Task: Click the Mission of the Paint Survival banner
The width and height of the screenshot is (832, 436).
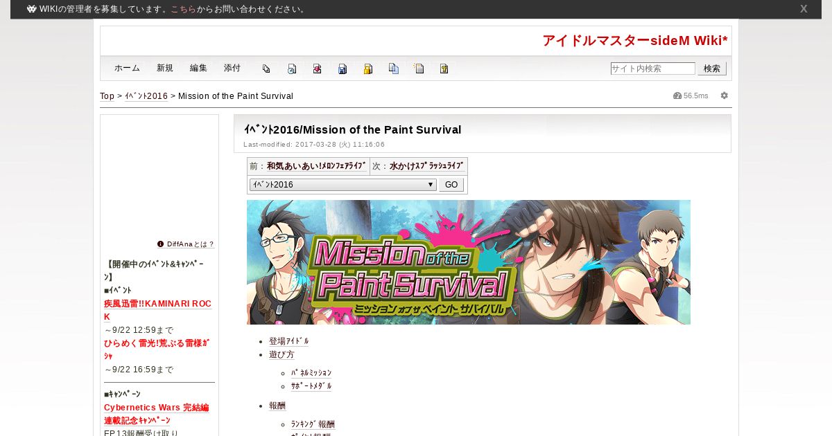Action: pos(469,262)
